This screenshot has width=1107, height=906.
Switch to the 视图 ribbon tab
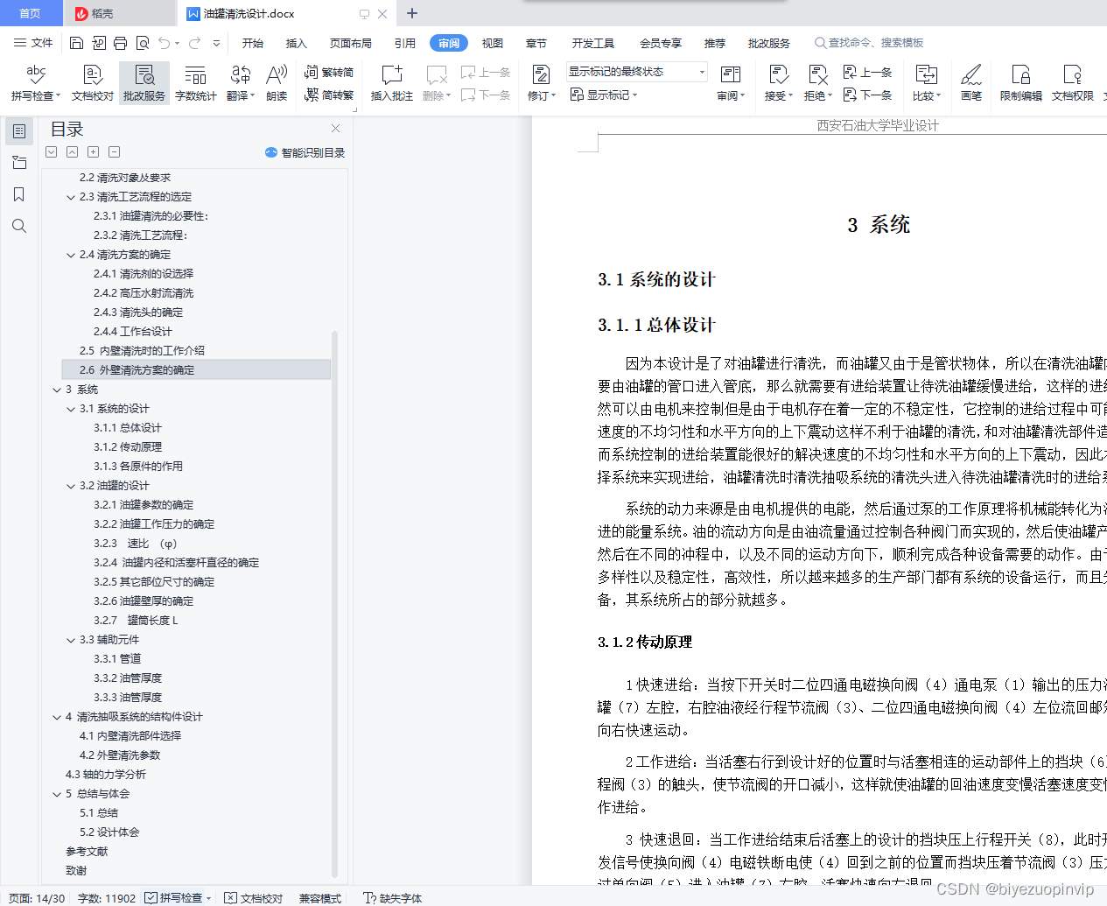(x=493, y=43)
